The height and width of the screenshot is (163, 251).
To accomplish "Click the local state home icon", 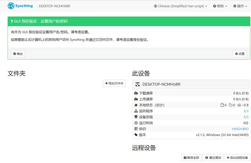I will pos(136,105).
